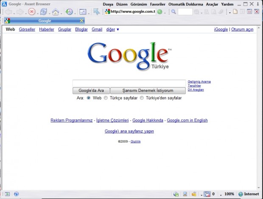
Task: Refresh the page using the reload icon
Action: click(44, 12)
